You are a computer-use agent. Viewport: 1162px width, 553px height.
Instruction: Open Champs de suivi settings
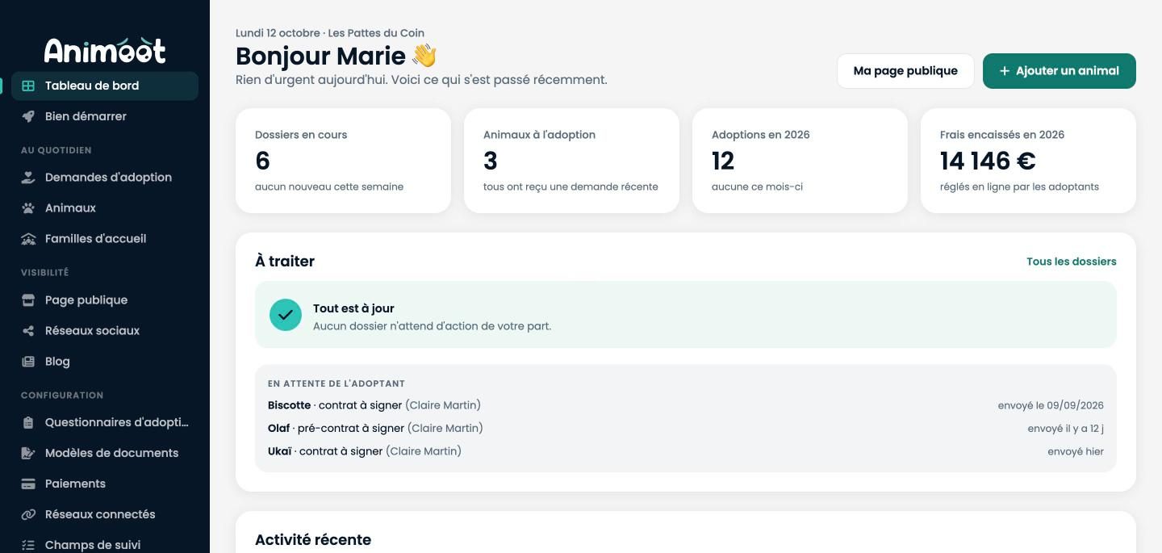point(105,545)
